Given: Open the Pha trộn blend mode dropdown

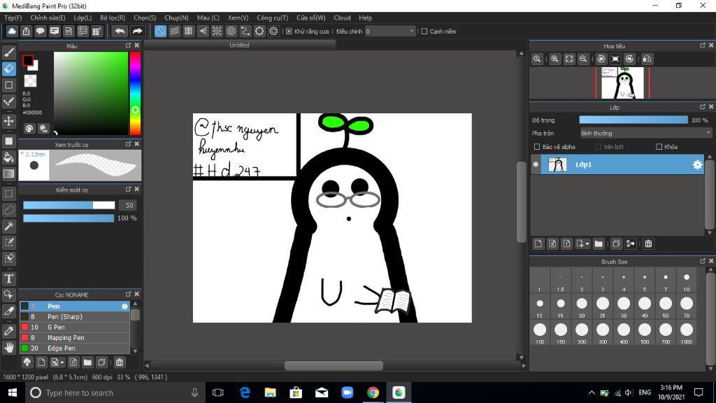Looking at the screenshot, I should click(645, 134).
